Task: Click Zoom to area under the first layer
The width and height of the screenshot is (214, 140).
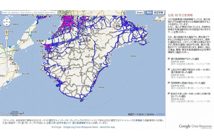Action: coord(178,62)
